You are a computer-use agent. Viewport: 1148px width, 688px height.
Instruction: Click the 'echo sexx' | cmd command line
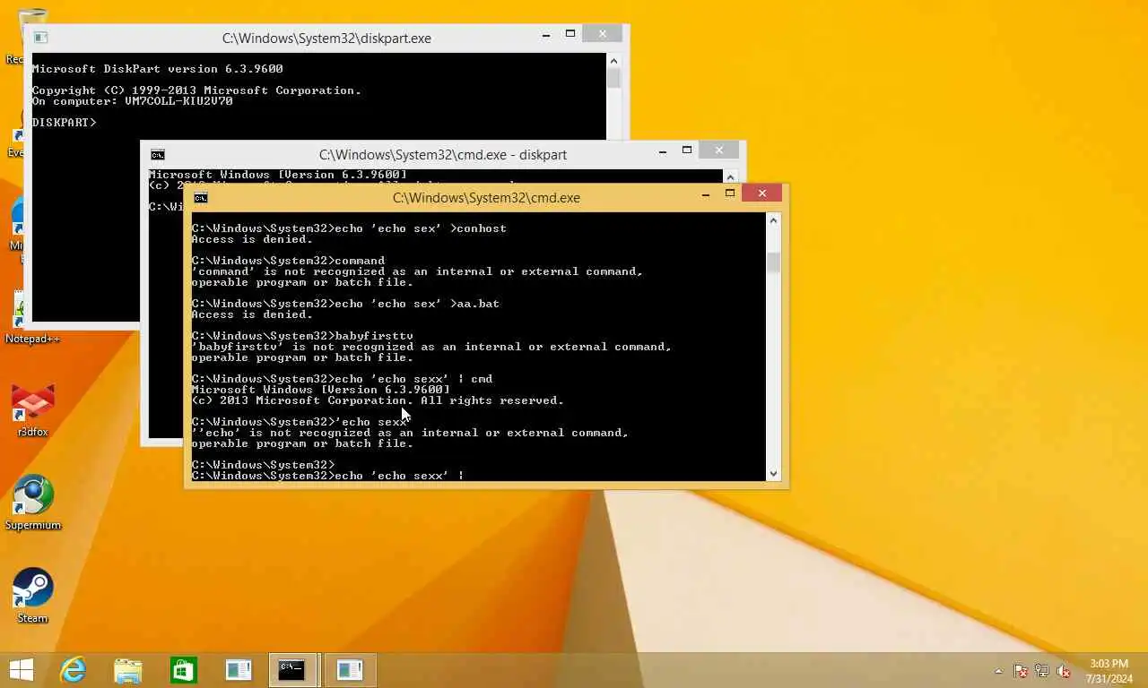342,379
